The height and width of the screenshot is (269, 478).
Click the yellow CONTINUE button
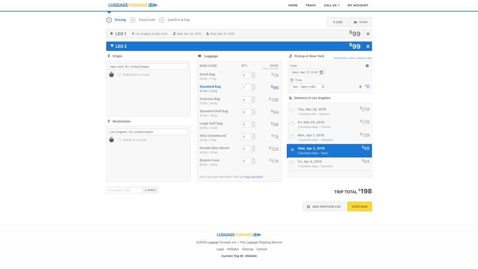pos(360,206)
